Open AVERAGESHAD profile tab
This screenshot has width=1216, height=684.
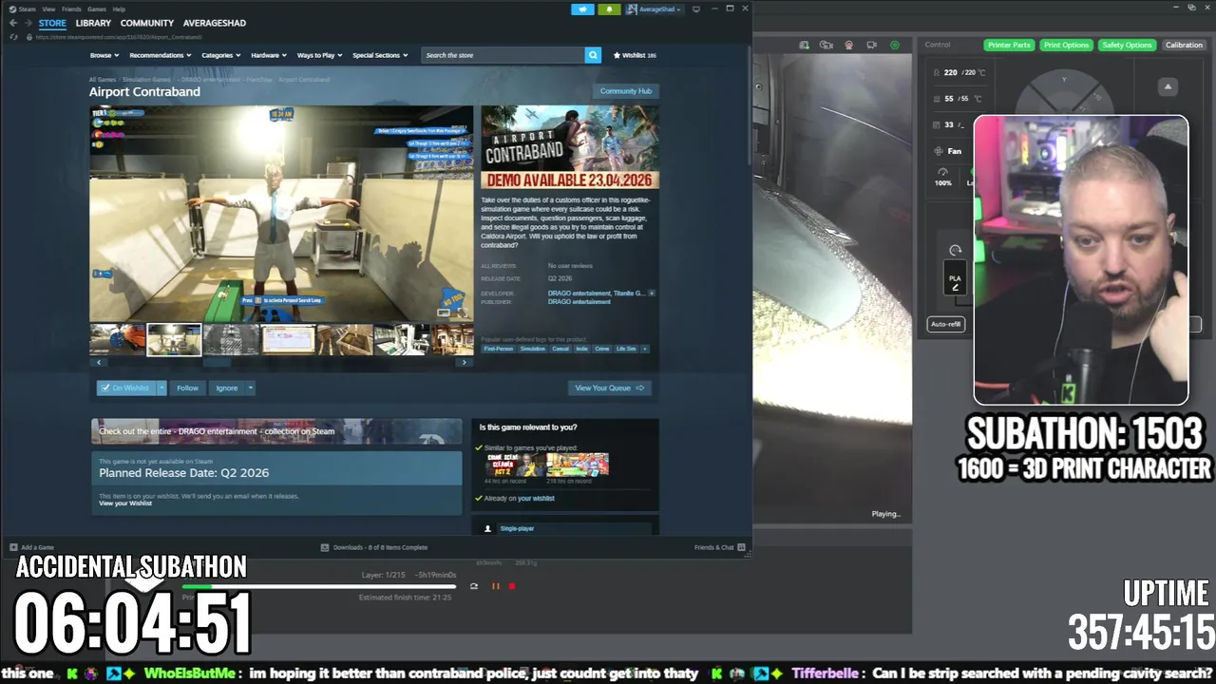click(x=214, y=23)
